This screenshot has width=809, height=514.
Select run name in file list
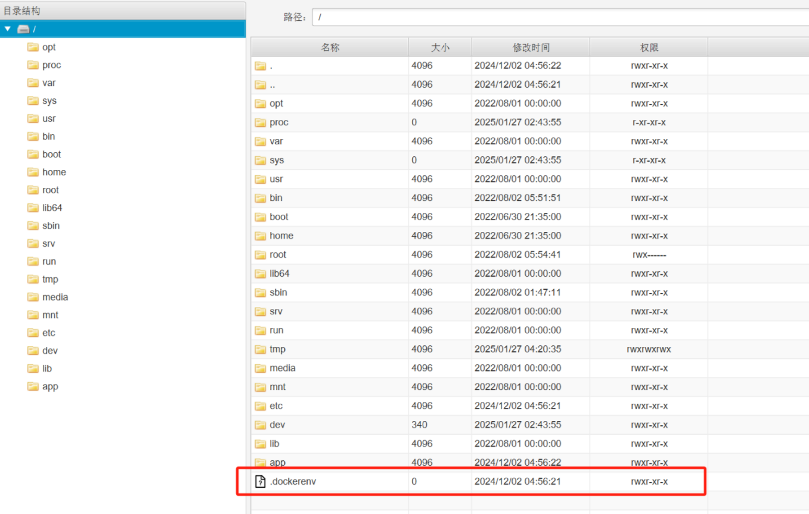[x=276, y=330]
